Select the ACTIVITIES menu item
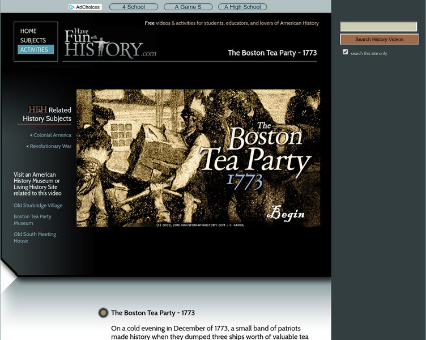The width and height of the screenshot is (426, 340). (x=35, y=50)
